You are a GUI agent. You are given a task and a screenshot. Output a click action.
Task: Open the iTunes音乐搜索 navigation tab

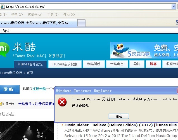coord(65,64)
